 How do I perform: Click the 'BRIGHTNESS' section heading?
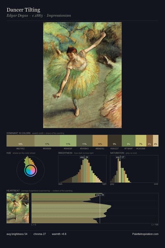point(65,153)
